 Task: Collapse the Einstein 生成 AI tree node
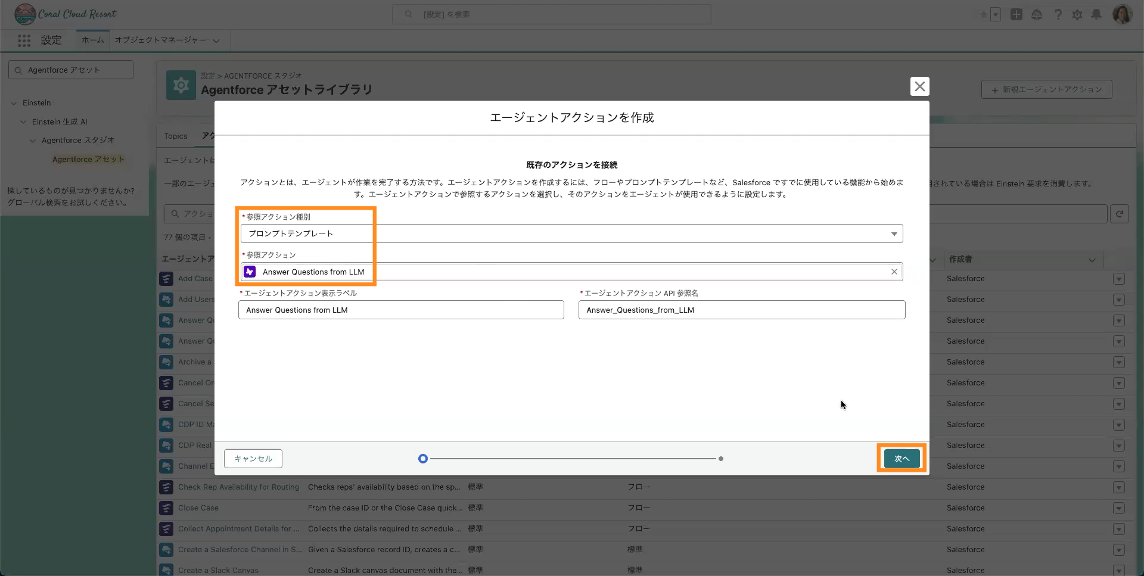coord(23,122)
